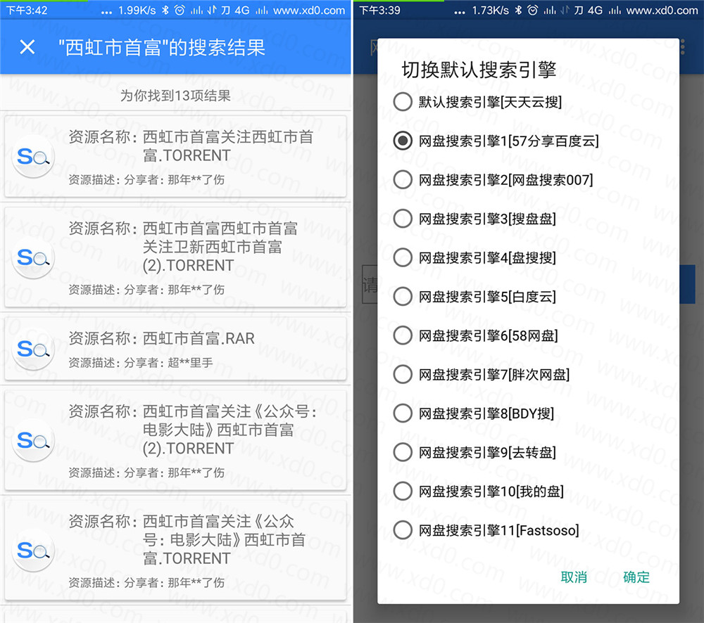
Task: Tap So icon of 关注卫新西虹市首富(2).TORRENT result
Action: click(33, 258)
